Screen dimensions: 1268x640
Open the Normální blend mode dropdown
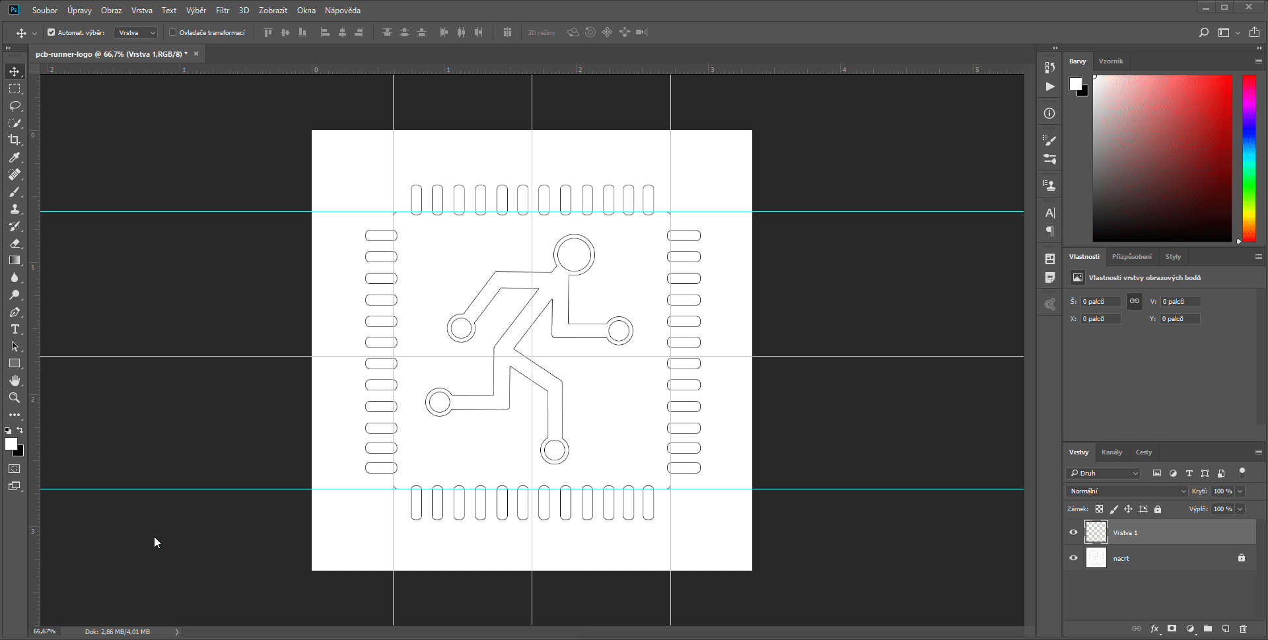tap(1182, 491)
